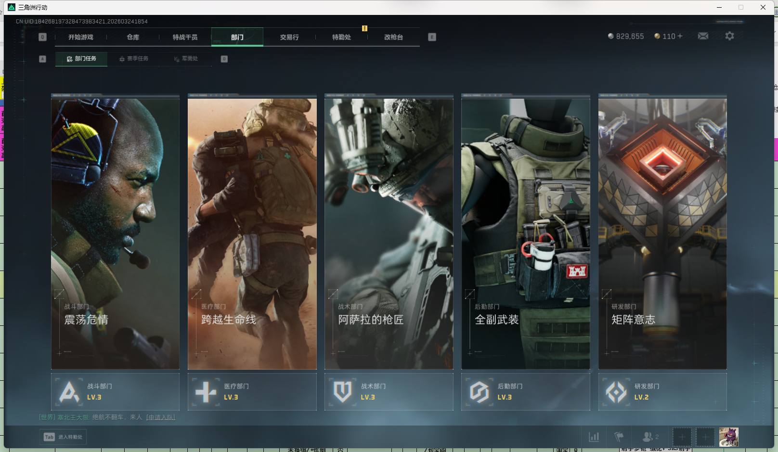This screenshot has width=778, height=452.
Task: Click the 战斗部门 emblem icon
Action: 69,392
